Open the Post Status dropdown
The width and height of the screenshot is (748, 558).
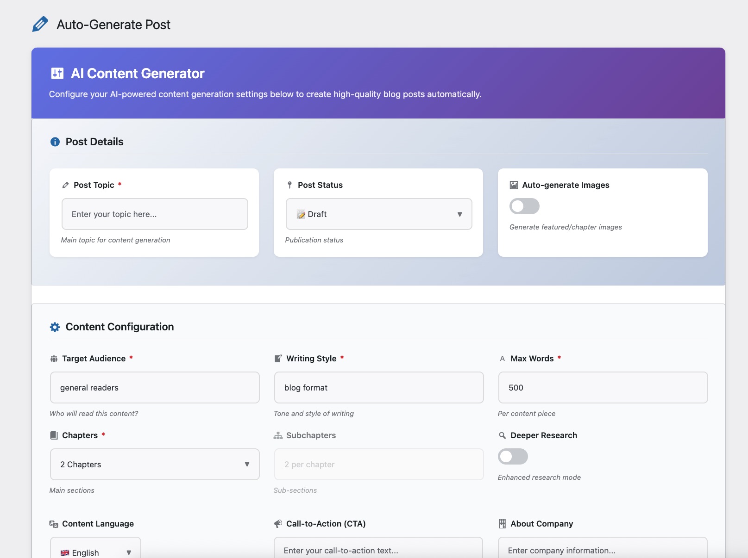[x=379, y=214]
